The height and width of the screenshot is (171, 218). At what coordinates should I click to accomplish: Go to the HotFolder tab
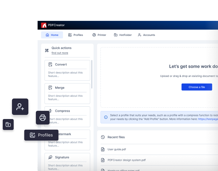[123, 35]
